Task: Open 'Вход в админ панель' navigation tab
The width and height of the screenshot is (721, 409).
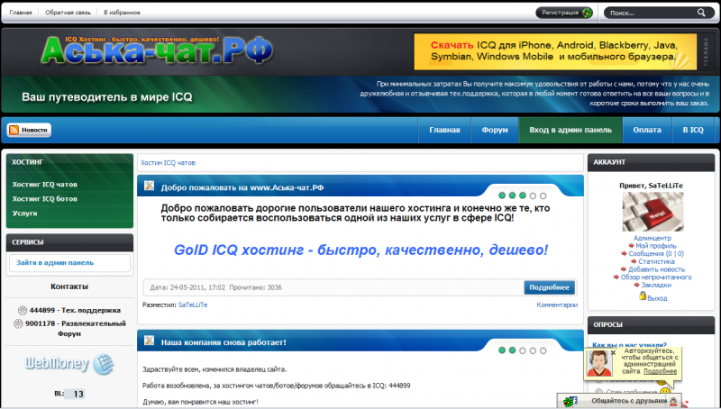Action: point(570,130)
